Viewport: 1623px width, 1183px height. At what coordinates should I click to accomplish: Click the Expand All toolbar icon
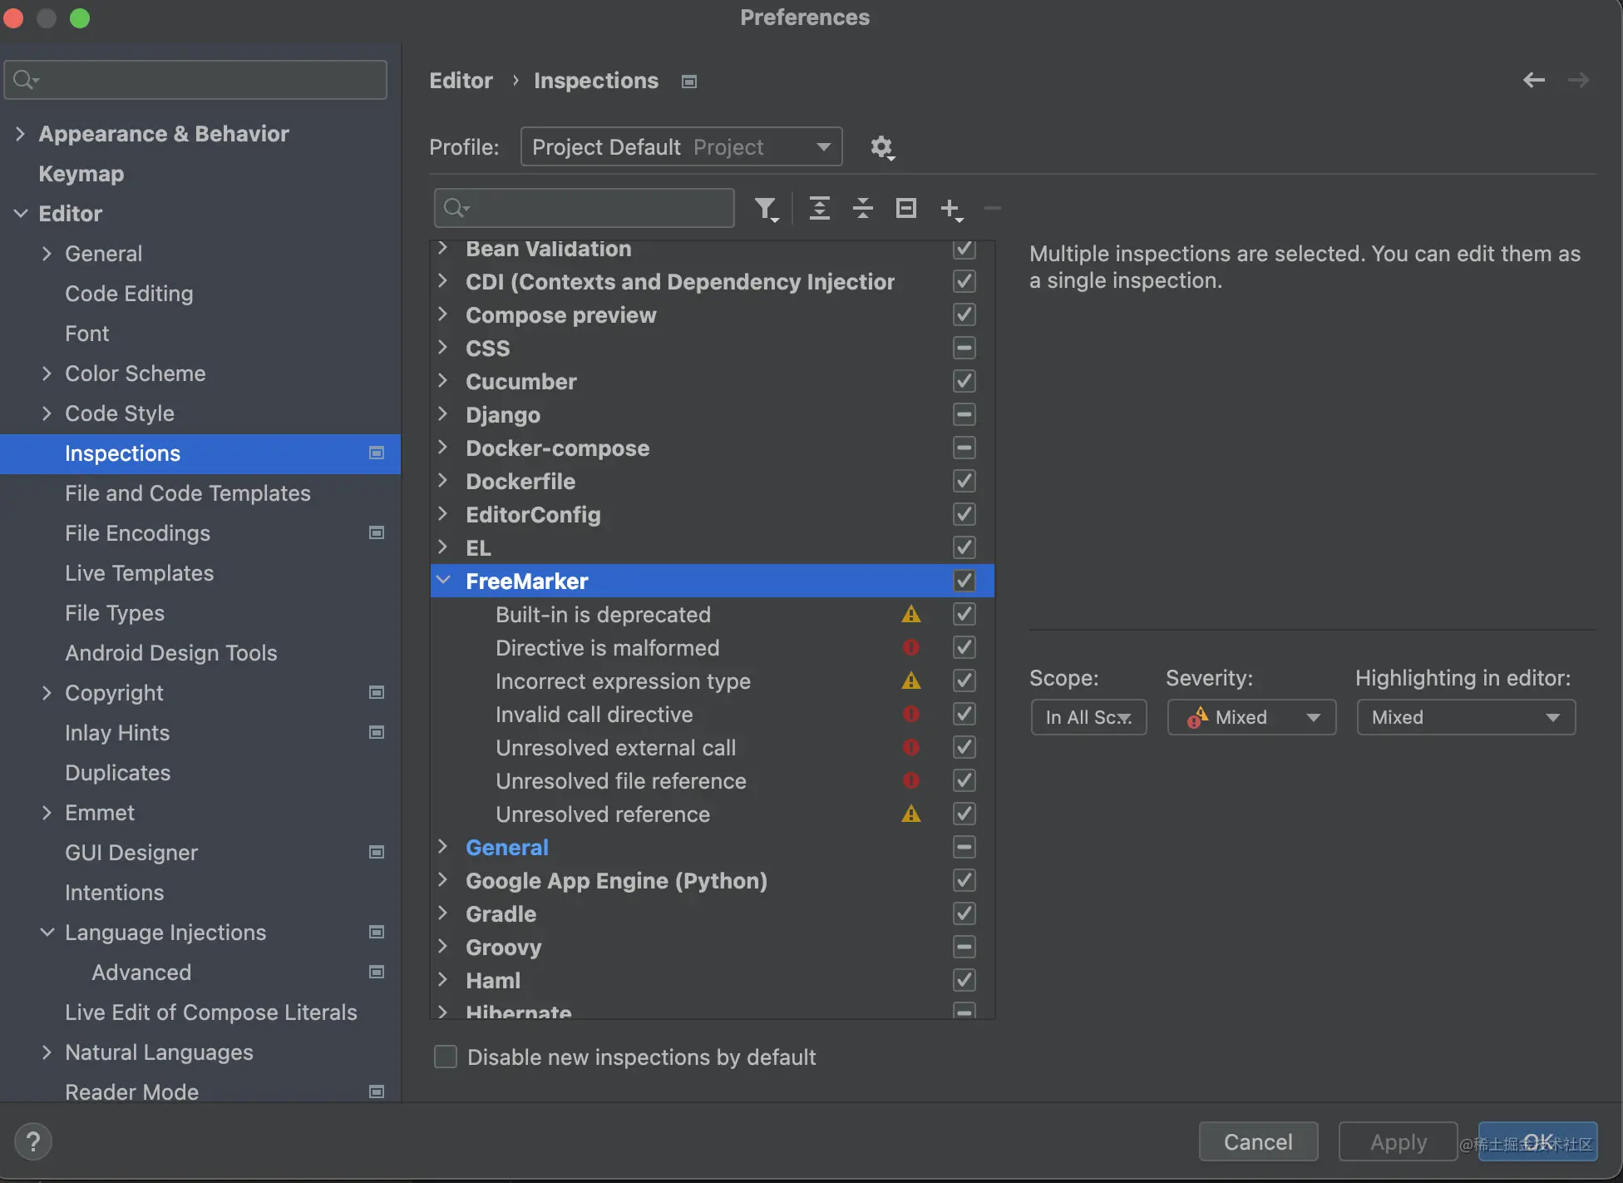[x=819, y=208]
